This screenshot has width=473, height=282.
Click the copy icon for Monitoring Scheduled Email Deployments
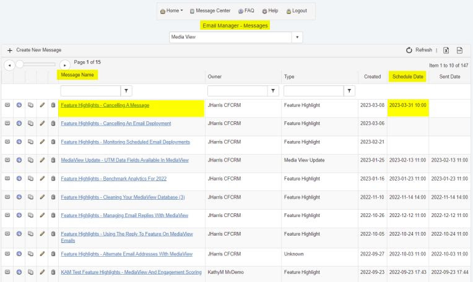(x=30, y=142)
